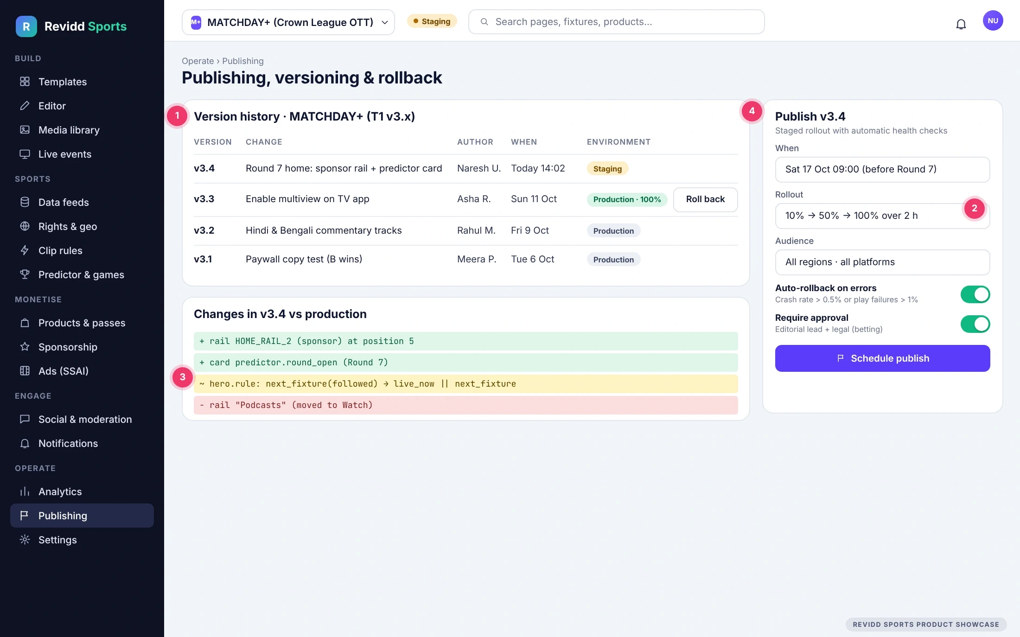Click the Sponsorship star icon
The image size is (1020, 637).
25,347
